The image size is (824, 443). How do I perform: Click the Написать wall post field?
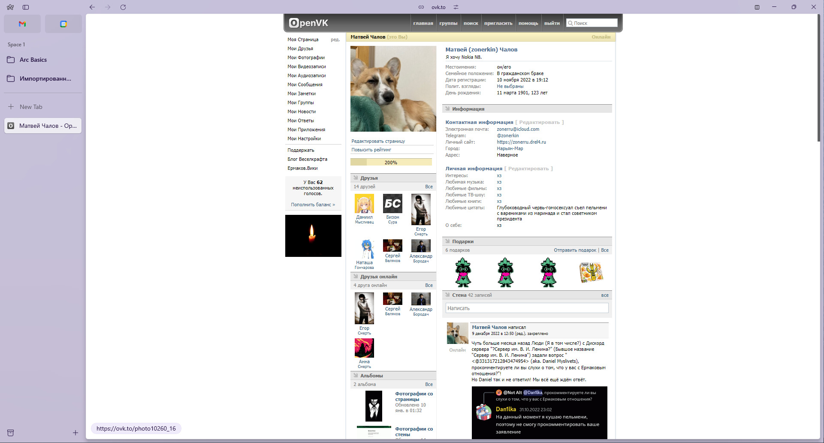(527, 308)
